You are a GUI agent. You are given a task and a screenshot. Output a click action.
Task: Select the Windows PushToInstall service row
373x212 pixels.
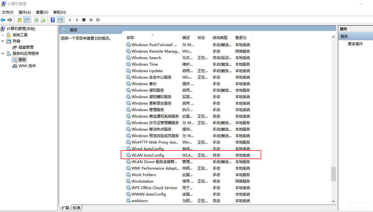pos(189,45)
